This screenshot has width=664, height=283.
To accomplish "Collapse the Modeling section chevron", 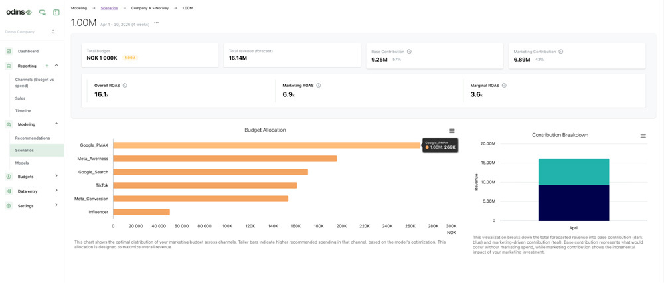I will click(x=56, y=124).
